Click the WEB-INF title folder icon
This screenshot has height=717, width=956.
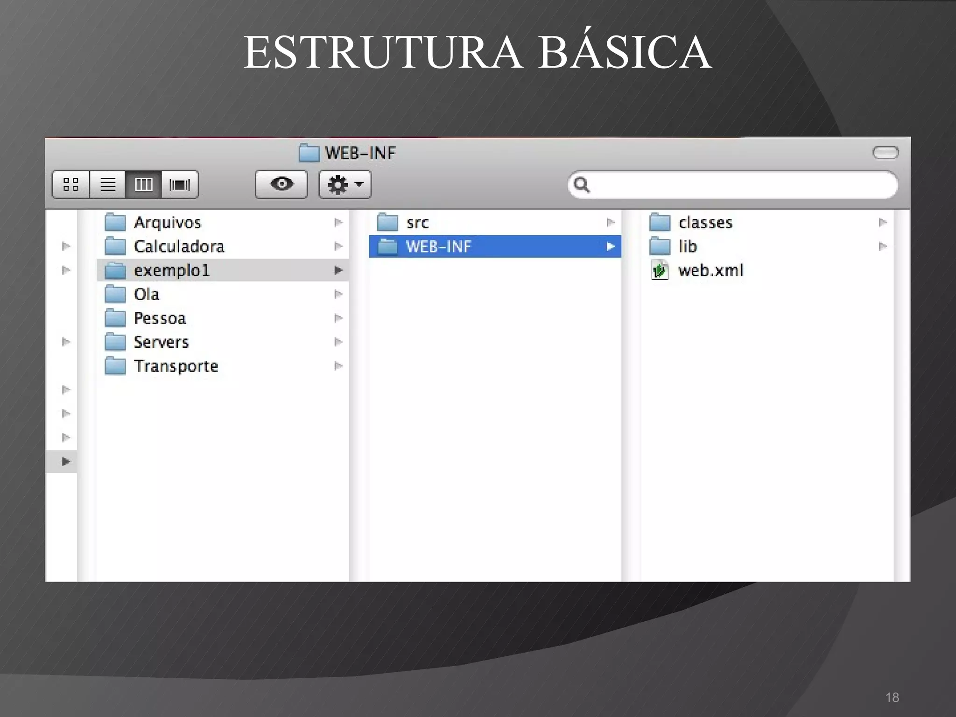tap(309, 153)
